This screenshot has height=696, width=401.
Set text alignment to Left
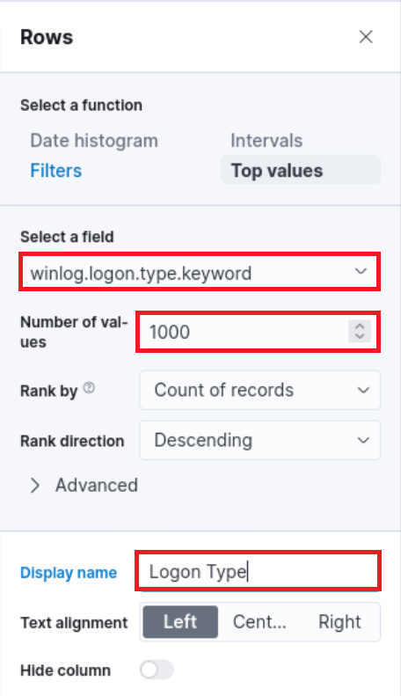180,622
